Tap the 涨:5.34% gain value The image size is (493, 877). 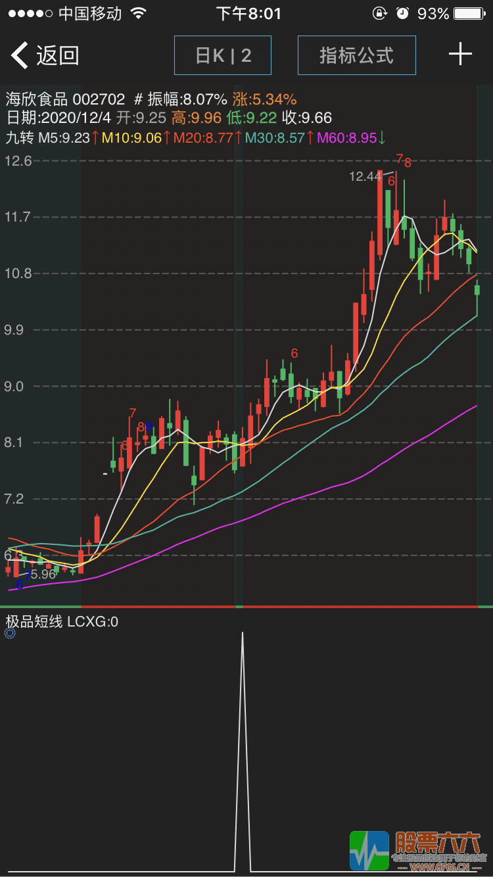[x=264, y=100]
